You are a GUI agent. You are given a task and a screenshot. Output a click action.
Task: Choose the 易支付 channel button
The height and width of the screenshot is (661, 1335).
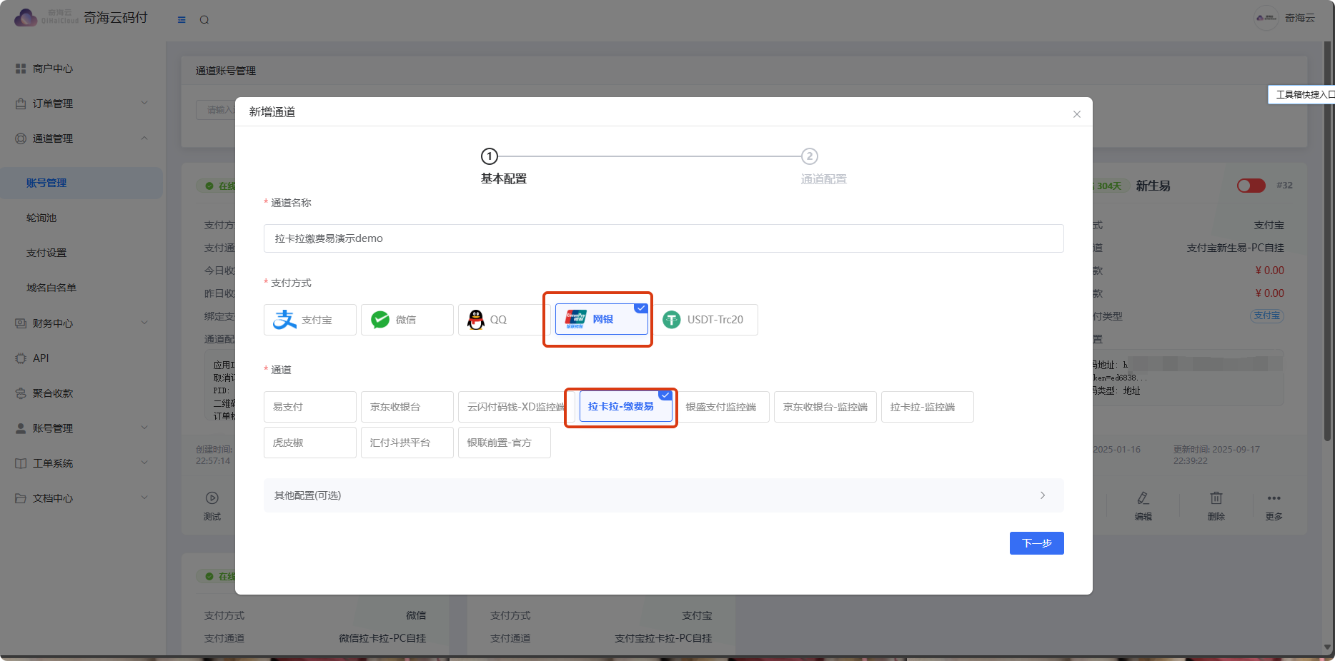309,407
